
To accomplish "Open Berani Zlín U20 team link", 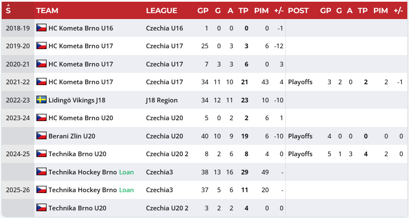I will [x=72, y=136].
